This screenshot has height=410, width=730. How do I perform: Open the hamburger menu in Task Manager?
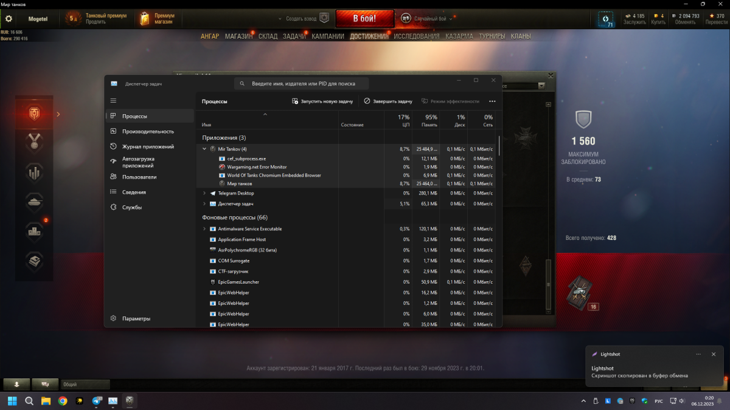click(x=113, y=101)
